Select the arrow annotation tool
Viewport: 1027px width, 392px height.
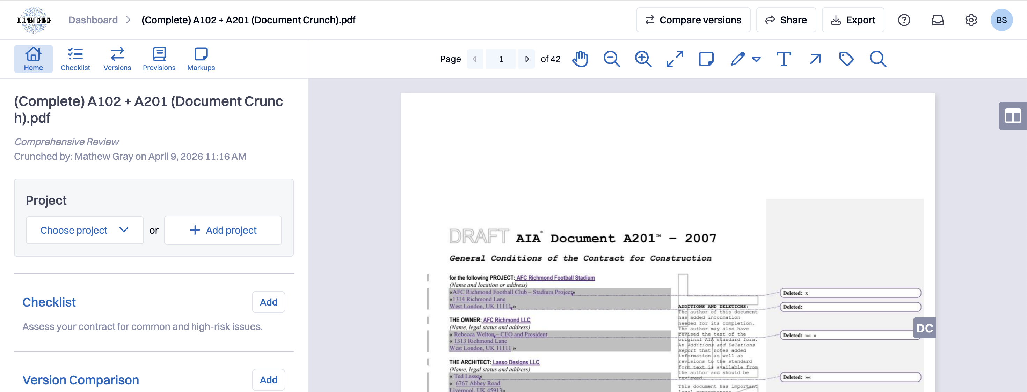pos(815,59)
